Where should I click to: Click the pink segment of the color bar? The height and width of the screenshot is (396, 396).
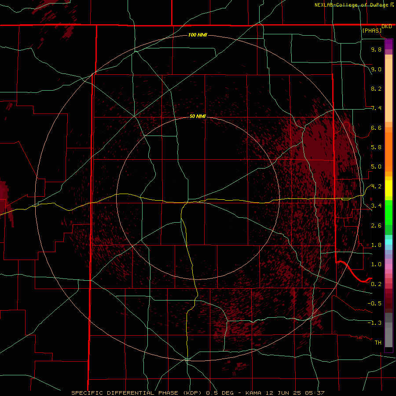[389, 267]
